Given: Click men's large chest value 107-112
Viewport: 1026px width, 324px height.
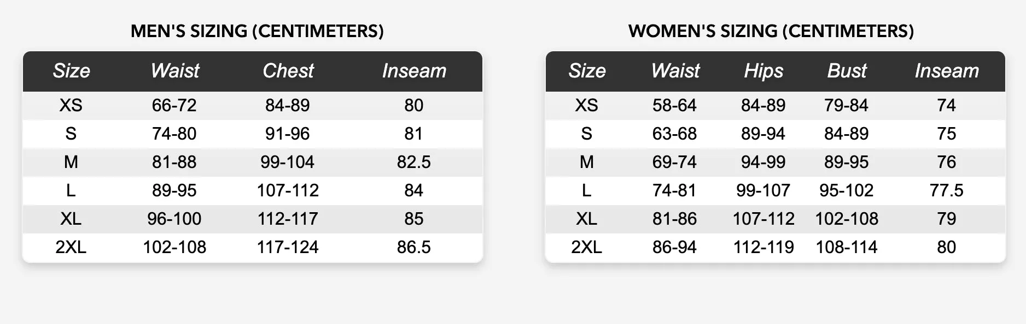Looking at the screenshot, I should [288, 190].
